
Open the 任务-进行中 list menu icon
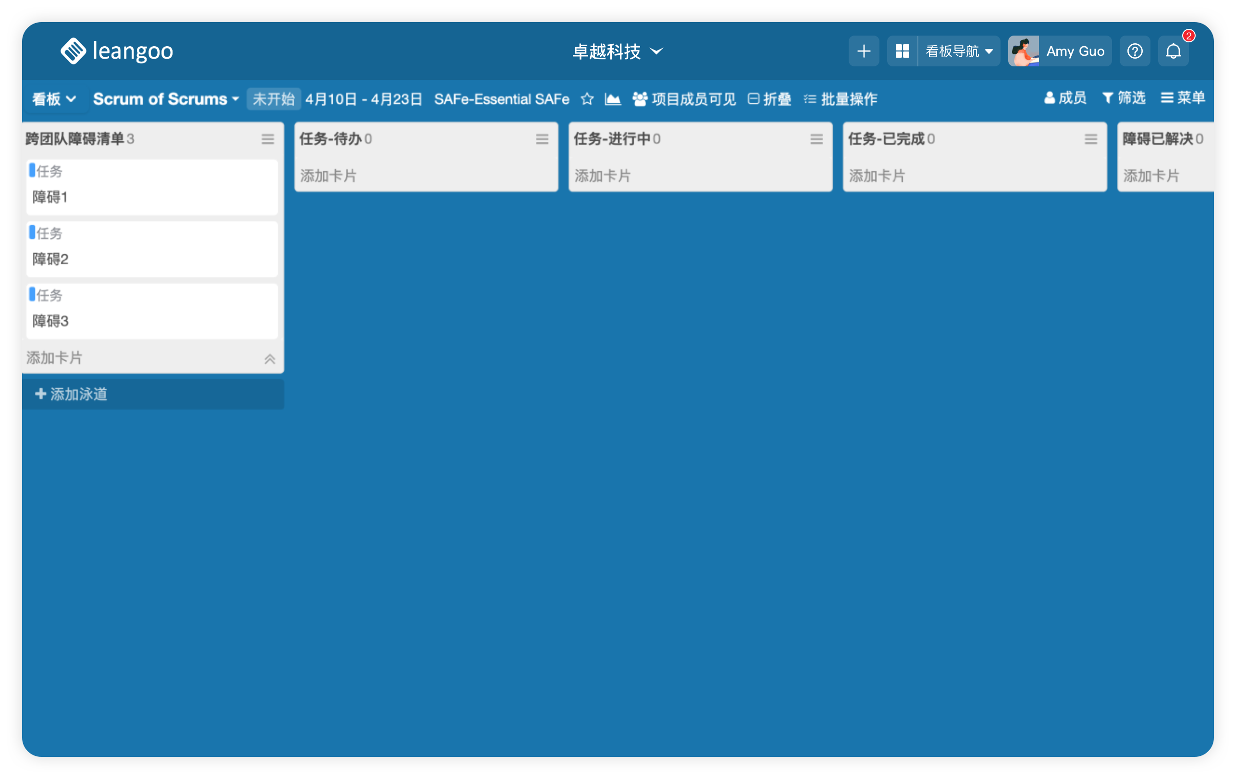pos(816,138)
